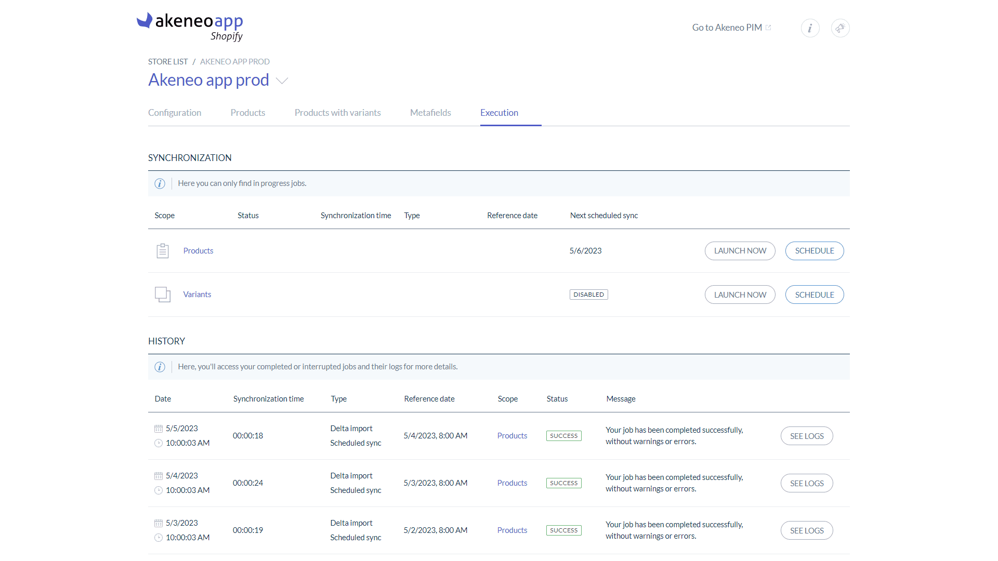998x561 pixels.
Task: Launch Products synchronization now
Action: click(x=740, y=251)
